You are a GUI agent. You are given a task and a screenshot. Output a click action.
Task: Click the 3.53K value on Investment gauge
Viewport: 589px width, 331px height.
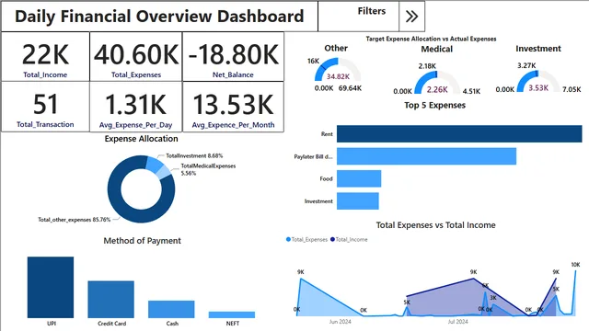(x=538, y=88)
